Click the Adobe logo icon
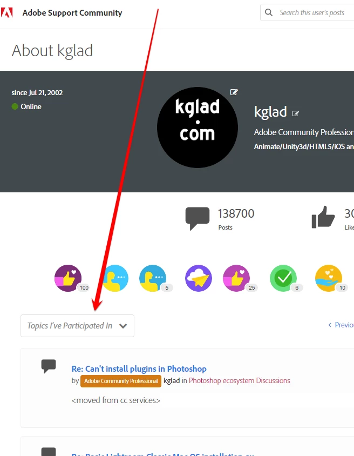The height and width of the screenshot is (456, 354). tap(6, 13)
